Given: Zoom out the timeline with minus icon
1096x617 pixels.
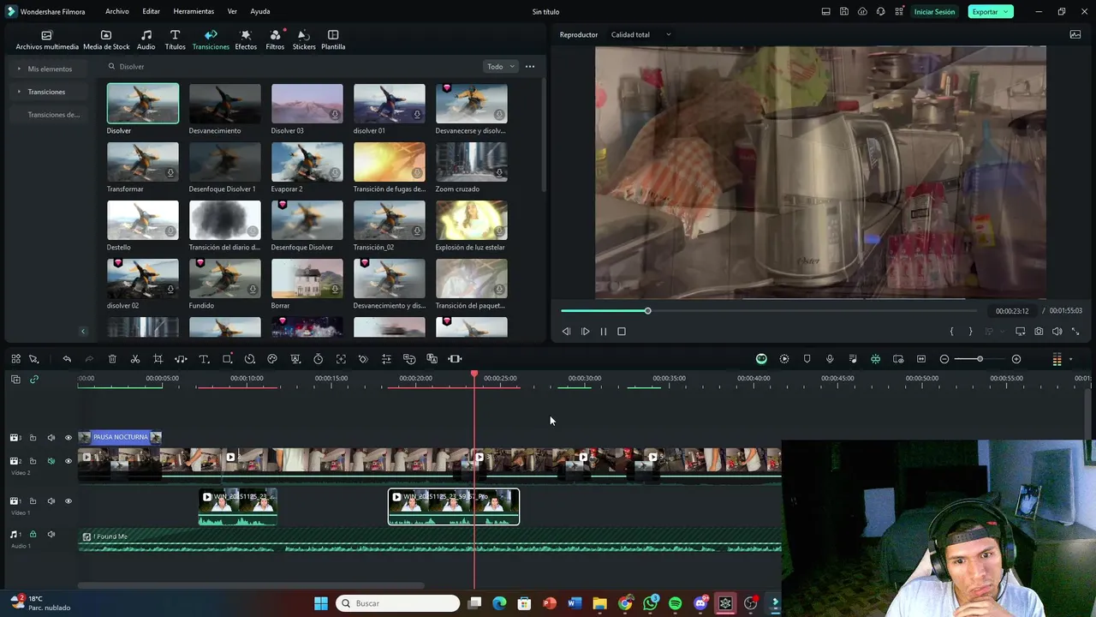Looking at the screenshot, I should 944,359.
